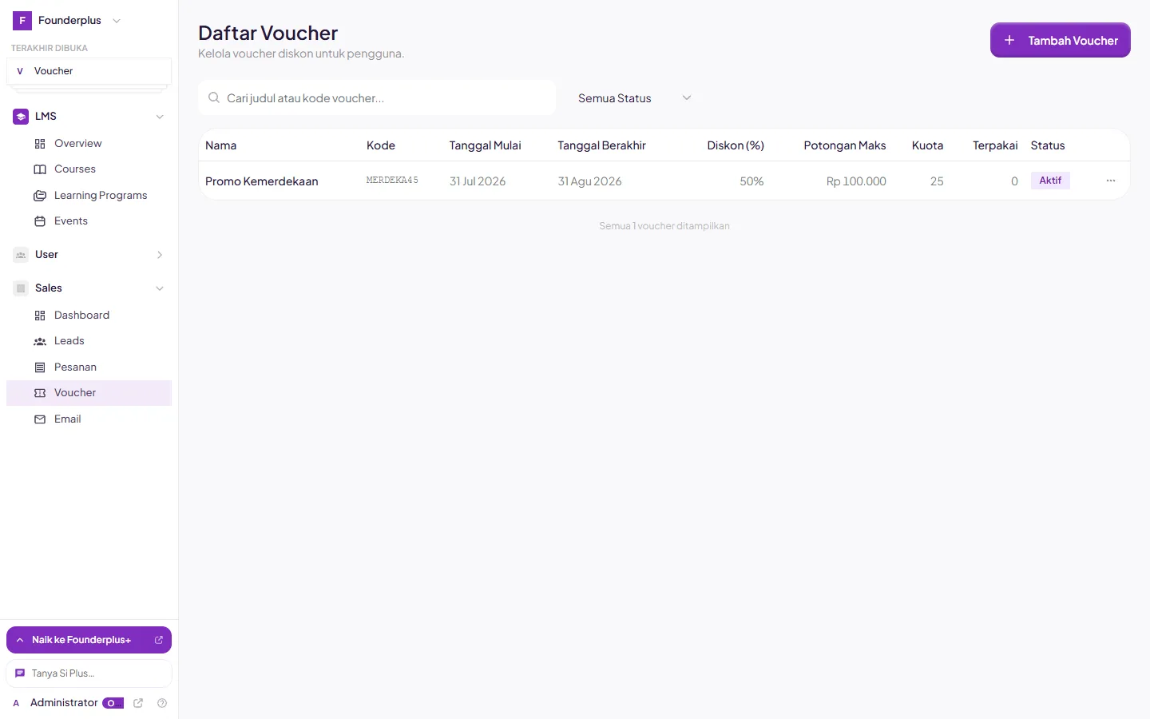Click the Potongan Maks column header
1150x719 pixels.
(x=845, y=145)
